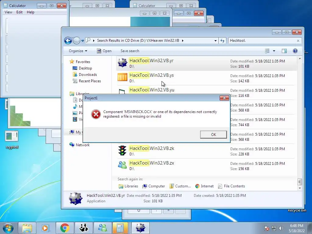
Task: Select HackTool.Win32.VB.yr file icon
Action: click(x=122, y=63)
